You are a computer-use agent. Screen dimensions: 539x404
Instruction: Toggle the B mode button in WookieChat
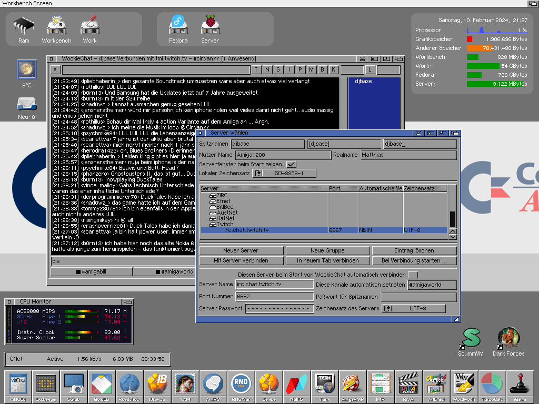click(322, 70)
